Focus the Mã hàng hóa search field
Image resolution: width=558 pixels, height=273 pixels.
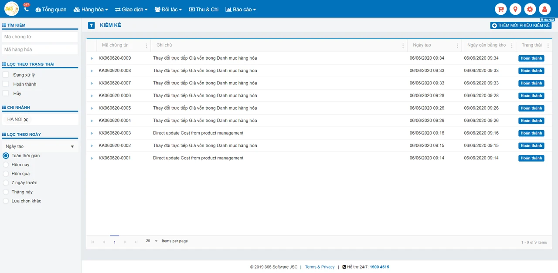pos(40,49)
